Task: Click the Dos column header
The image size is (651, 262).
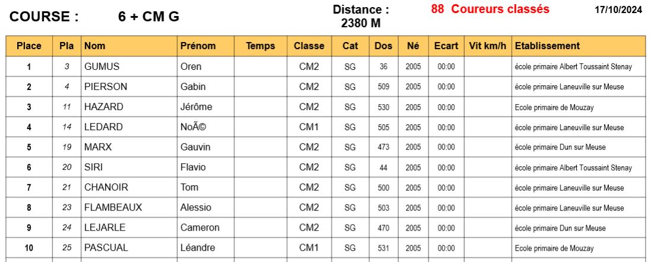Action: [x=383, y=46]
